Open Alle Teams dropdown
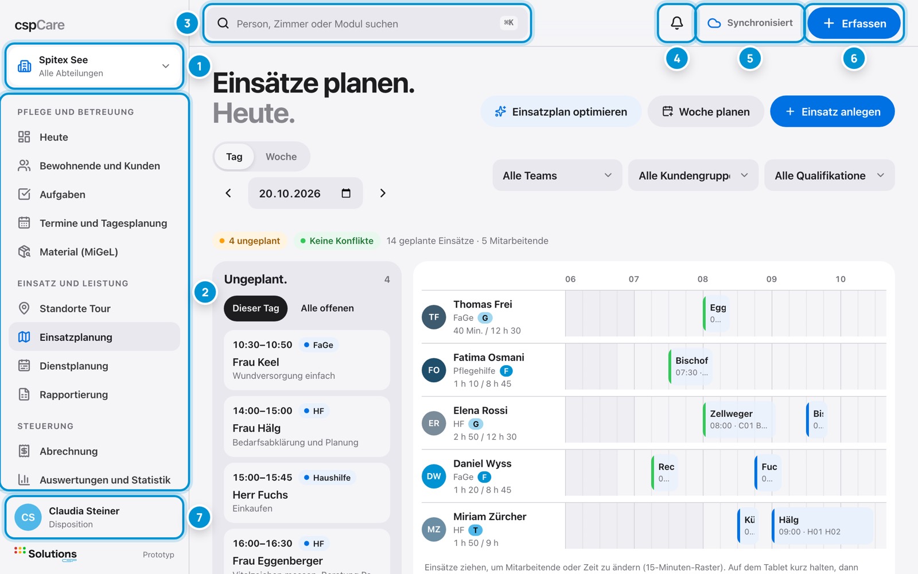Image resolution: width=918 pixels, height=574 pixels. click(557, 176)
